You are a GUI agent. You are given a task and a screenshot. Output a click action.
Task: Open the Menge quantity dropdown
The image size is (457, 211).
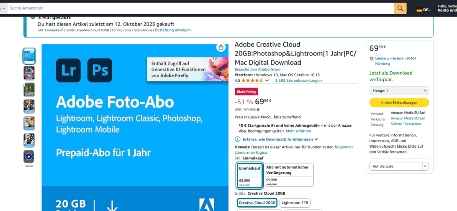399,90
